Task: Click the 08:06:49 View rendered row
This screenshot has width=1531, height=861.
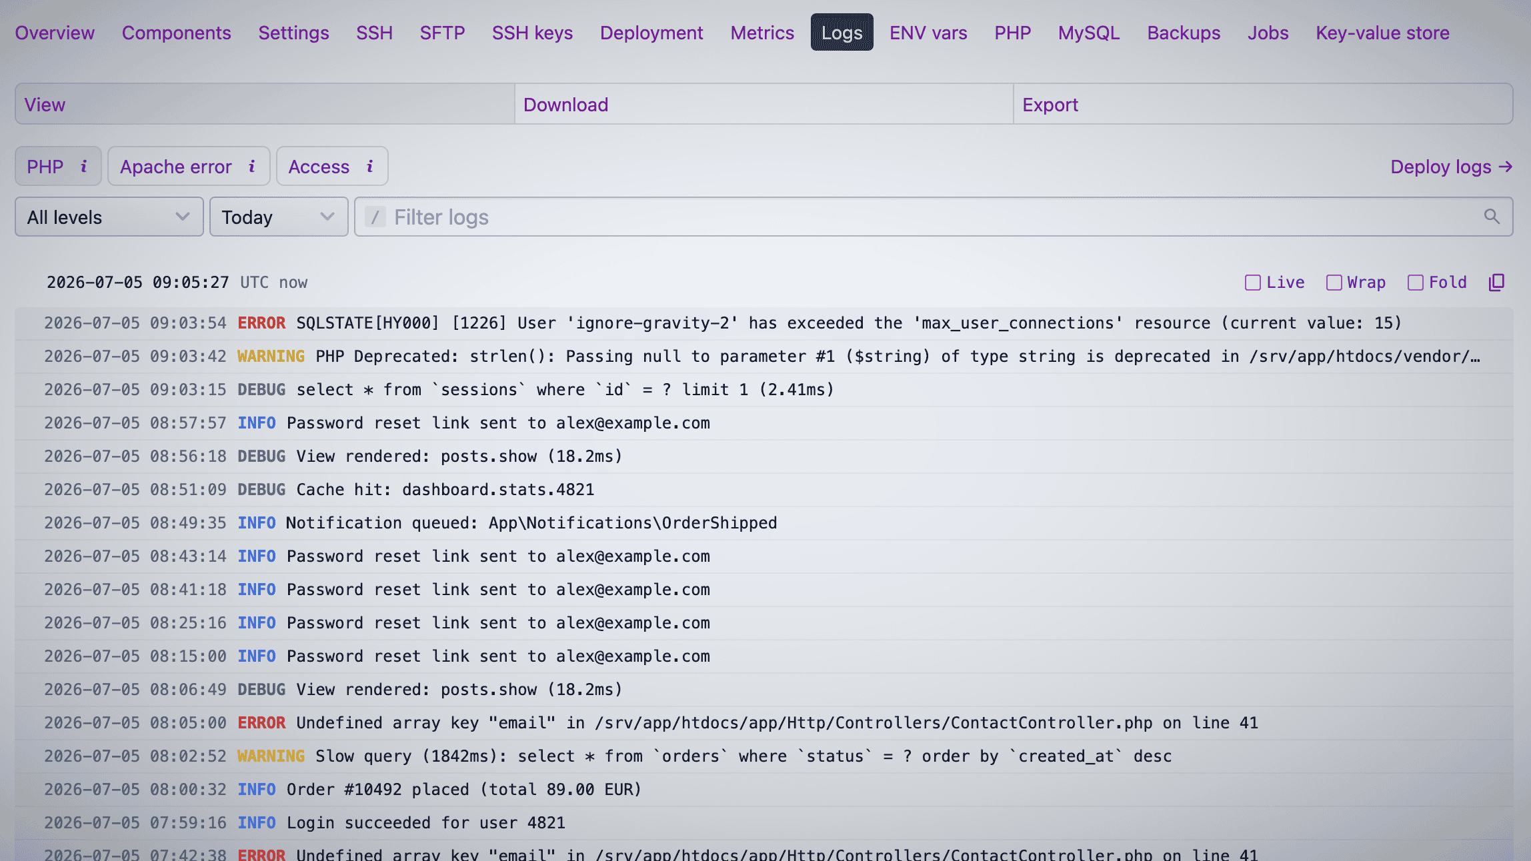Action: 764,690
